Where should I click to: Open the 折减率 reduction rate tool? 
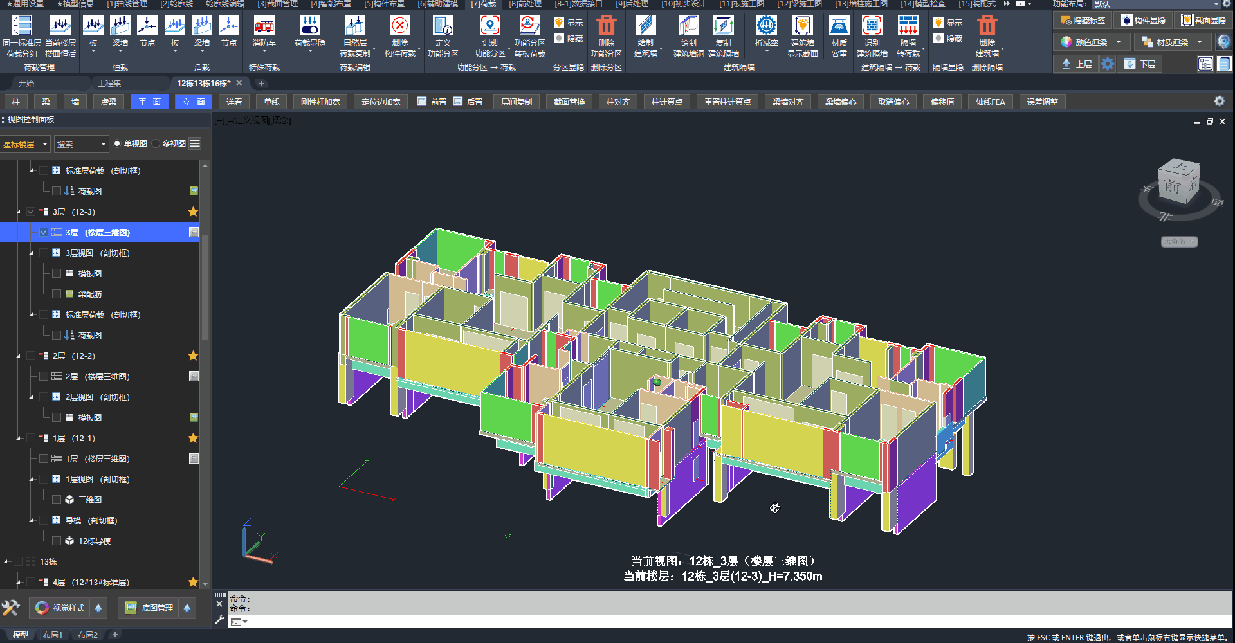tap(766, 26)
